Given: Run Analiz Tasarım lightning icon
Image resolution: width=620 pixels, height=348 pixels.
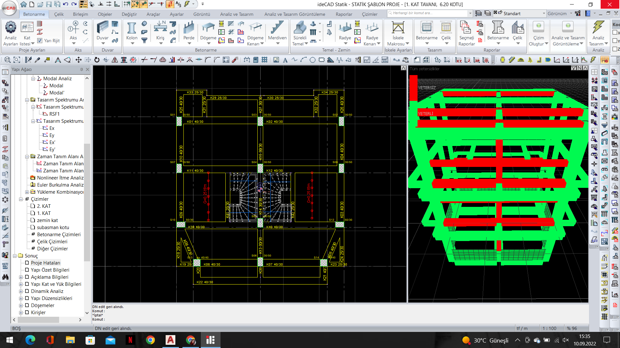Looking at the screenshot, I should [598, 27].
